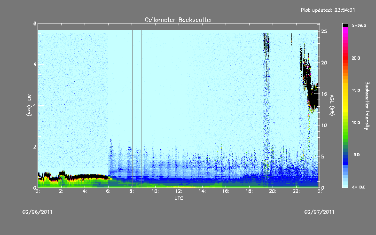The width and height of the screenshot is (376, 235).
Task: Click the AGL (kft) axis label
Action: 332,105
